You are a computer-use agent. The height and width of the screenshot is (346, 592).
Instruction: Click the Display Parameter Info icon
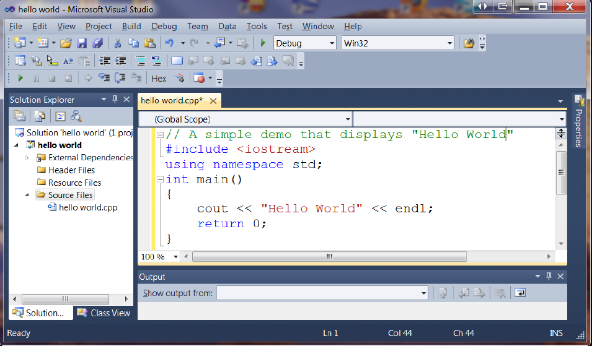coord(36,61)
